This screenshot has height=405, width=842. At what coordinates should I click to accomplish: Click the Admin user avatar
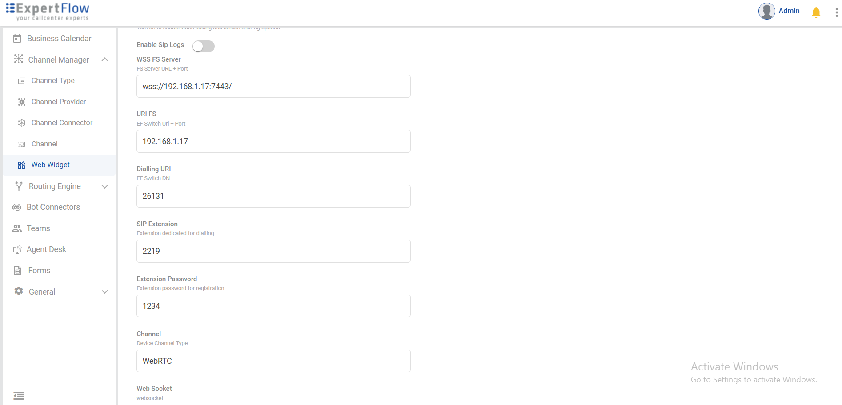(x=766, y=11)
